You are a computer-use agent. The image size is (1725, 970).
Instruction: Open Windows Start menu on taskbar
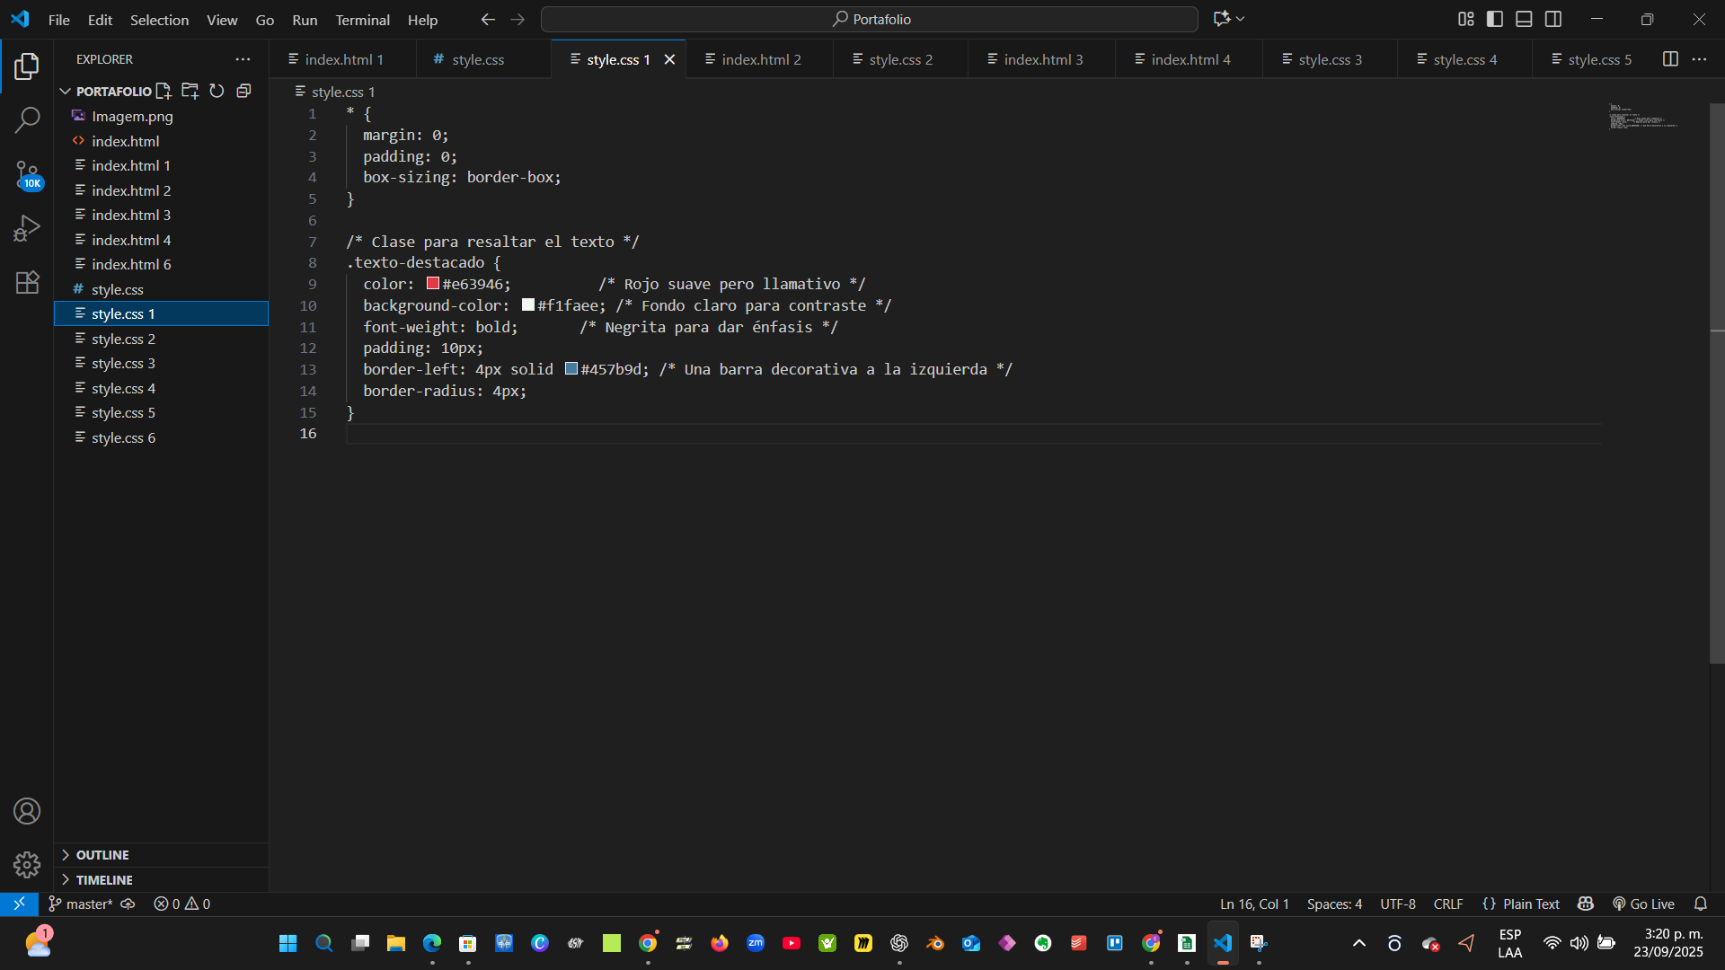pos(287,943)
